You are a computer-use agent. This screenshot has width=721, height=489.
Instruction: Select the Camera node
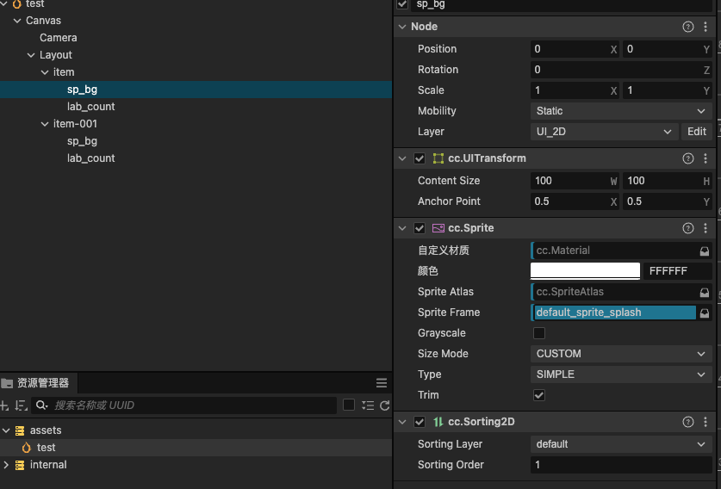coord(59,38)
